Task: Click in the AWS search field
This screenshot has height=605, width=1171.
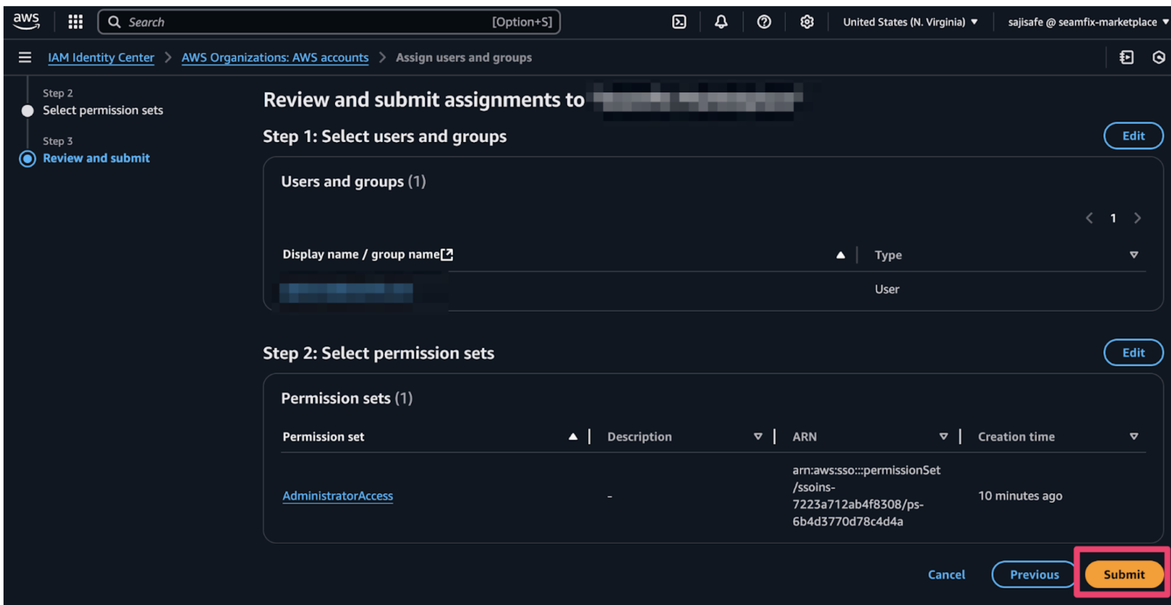Action: 302,22
